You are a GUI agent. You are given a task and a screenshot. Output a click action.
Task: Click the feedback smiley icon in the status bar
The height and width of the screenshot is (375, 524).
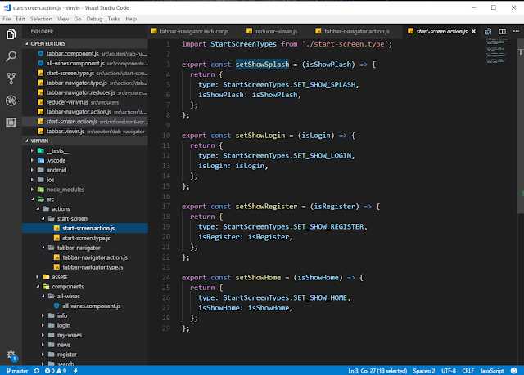click(513, 371)
